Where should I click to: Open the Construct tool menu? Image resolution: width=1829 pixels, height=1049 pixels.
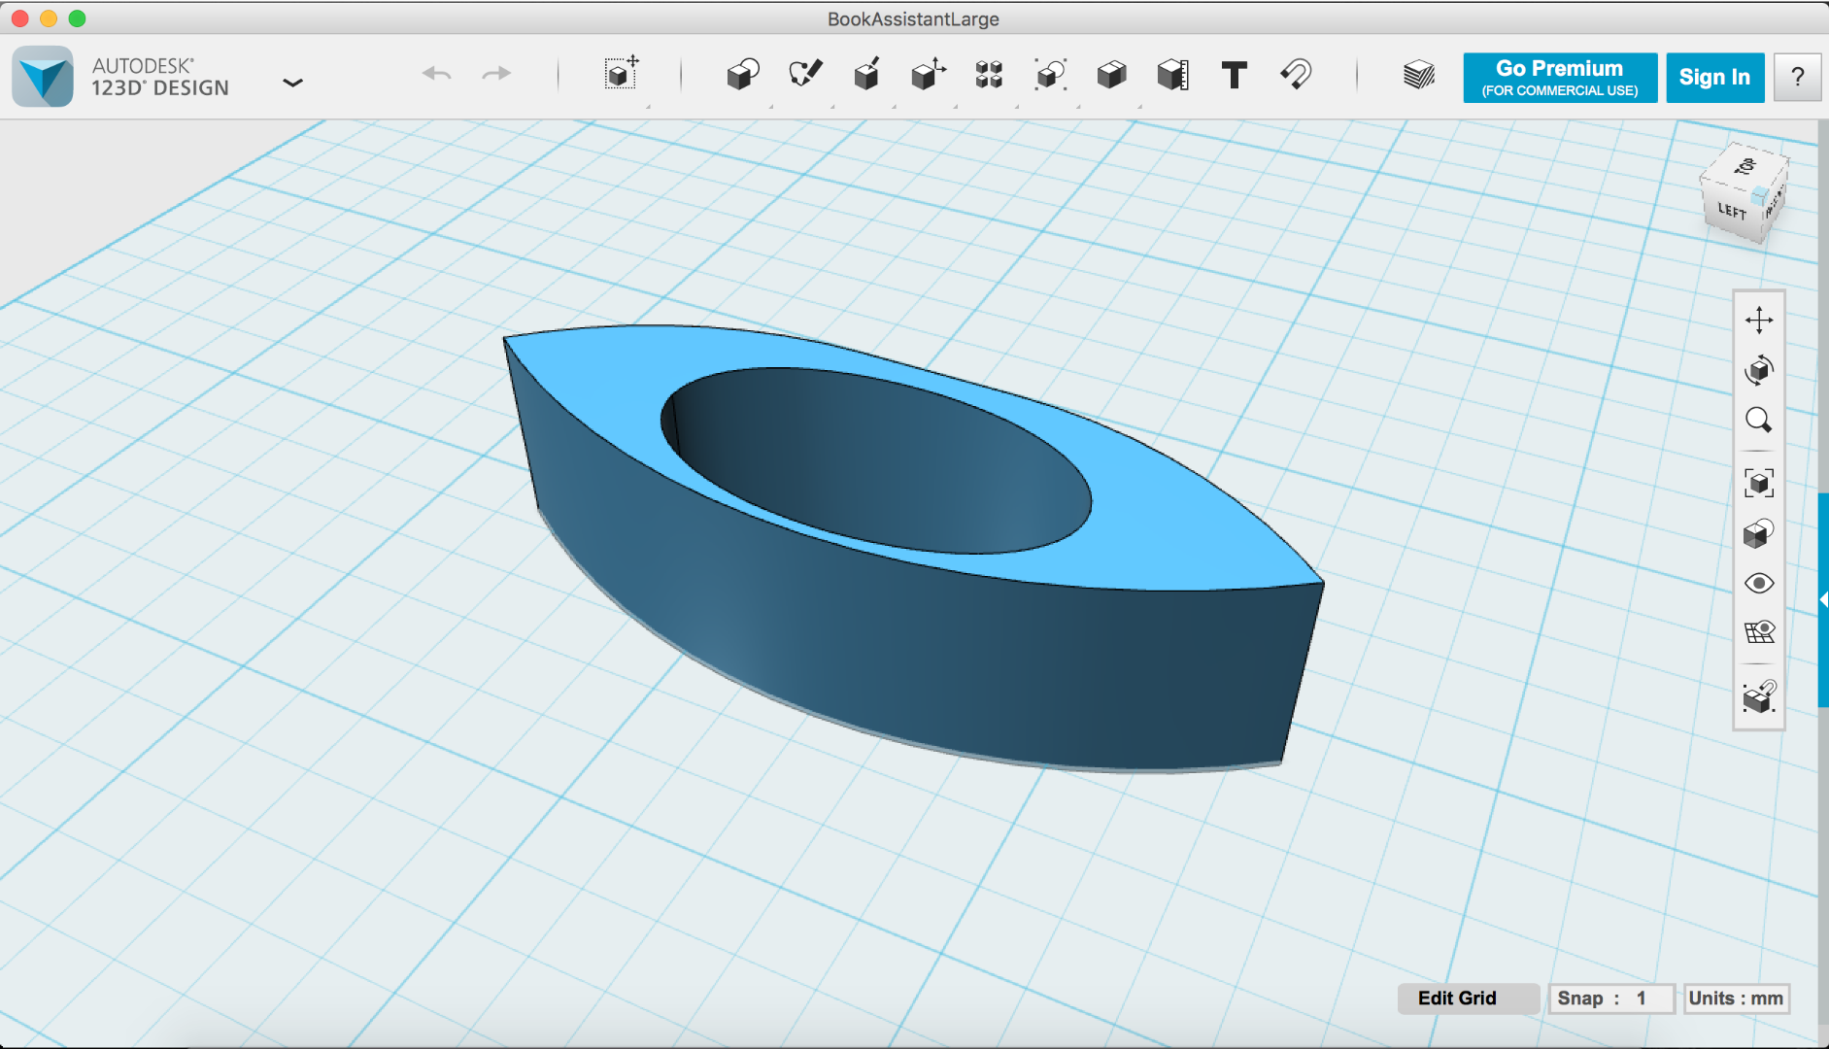(866, 74)
